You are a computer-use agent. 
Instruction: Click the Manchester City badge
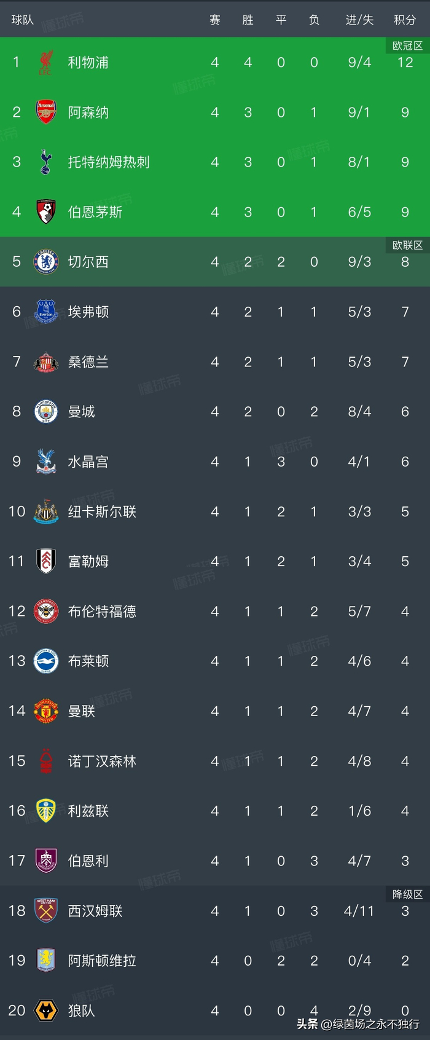point(45,411)
